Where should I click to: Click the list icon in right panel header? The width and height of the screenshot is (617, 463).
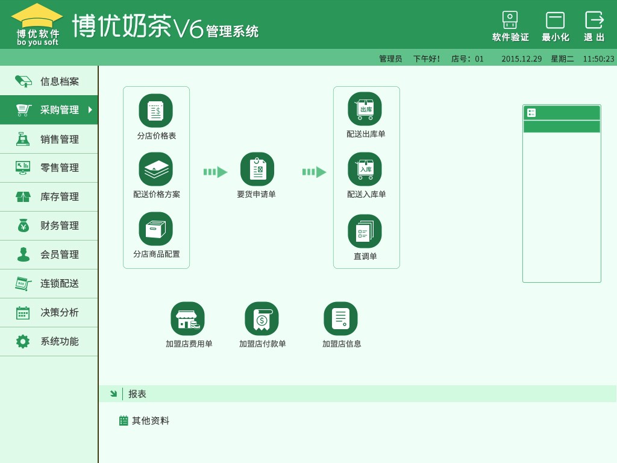tap(531, 113)
